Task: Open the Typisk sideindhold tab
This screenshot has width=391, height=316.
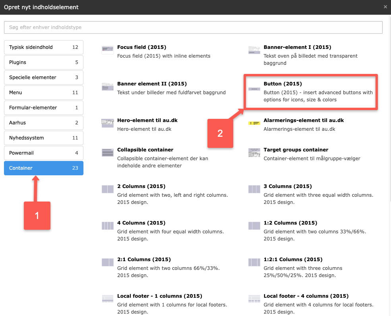Action: pyautogui.click(x=44, y=47)
